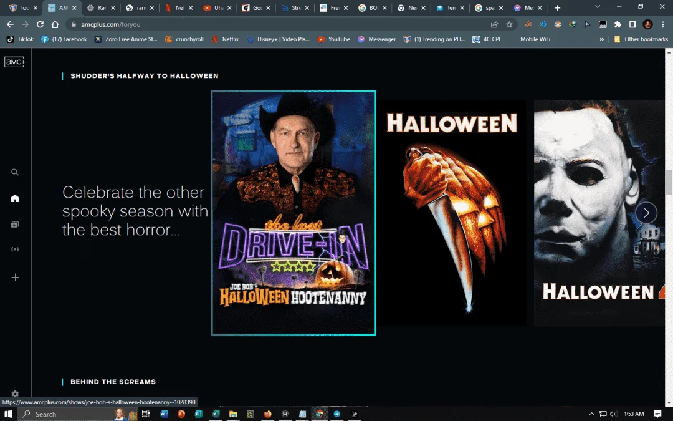Open the Zoro Free Anime bookmark

(126, 39)
